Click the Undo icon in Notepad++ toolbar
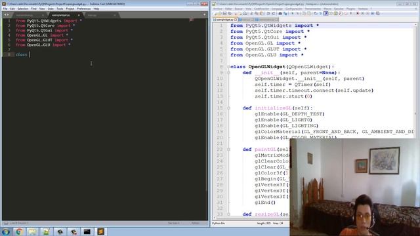 pyautogui.click(x=268, y=13)
